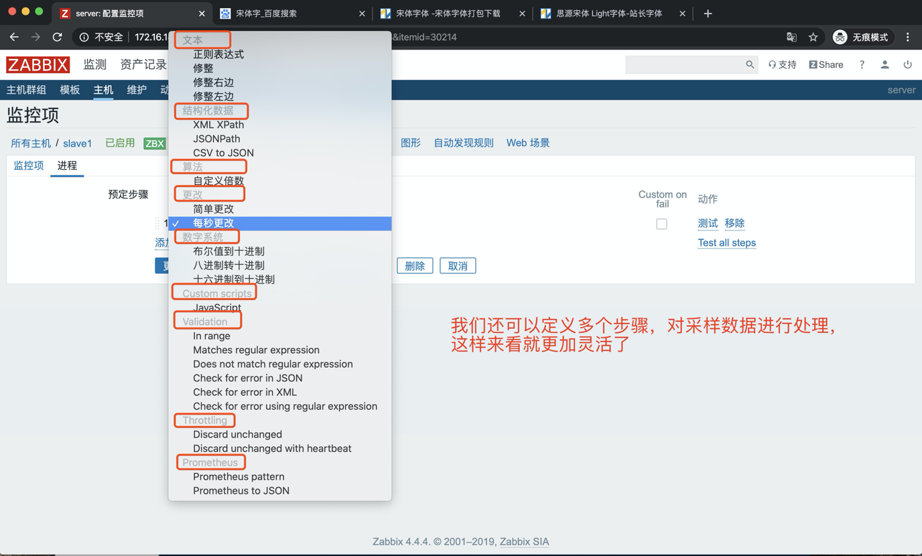Open a new browser tab with plus
The image size is (922, 556).
point(708,13)
